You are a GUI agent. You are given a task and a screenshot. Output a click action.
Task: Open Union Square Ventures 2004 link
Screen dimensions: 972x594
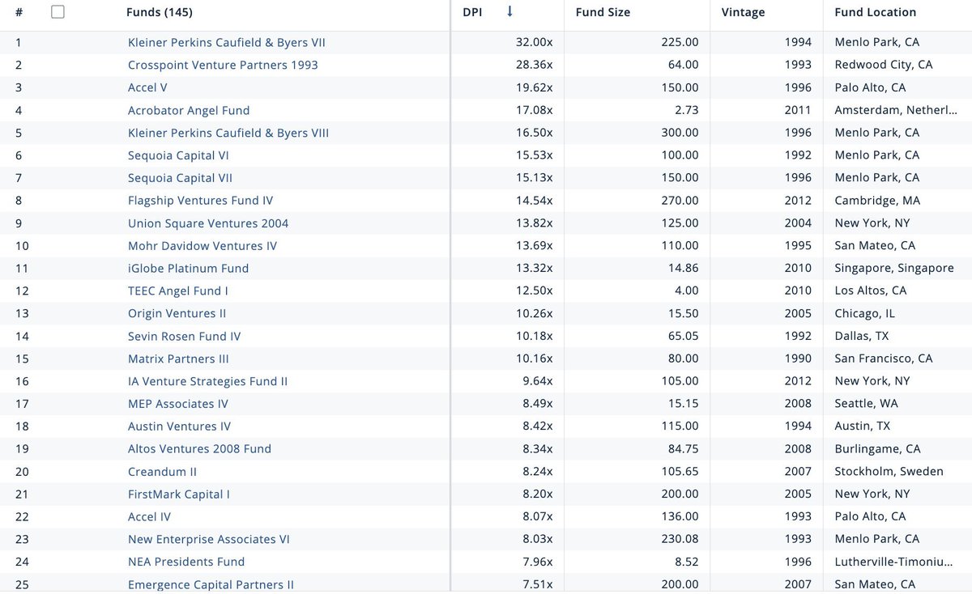tap(208, 223)
